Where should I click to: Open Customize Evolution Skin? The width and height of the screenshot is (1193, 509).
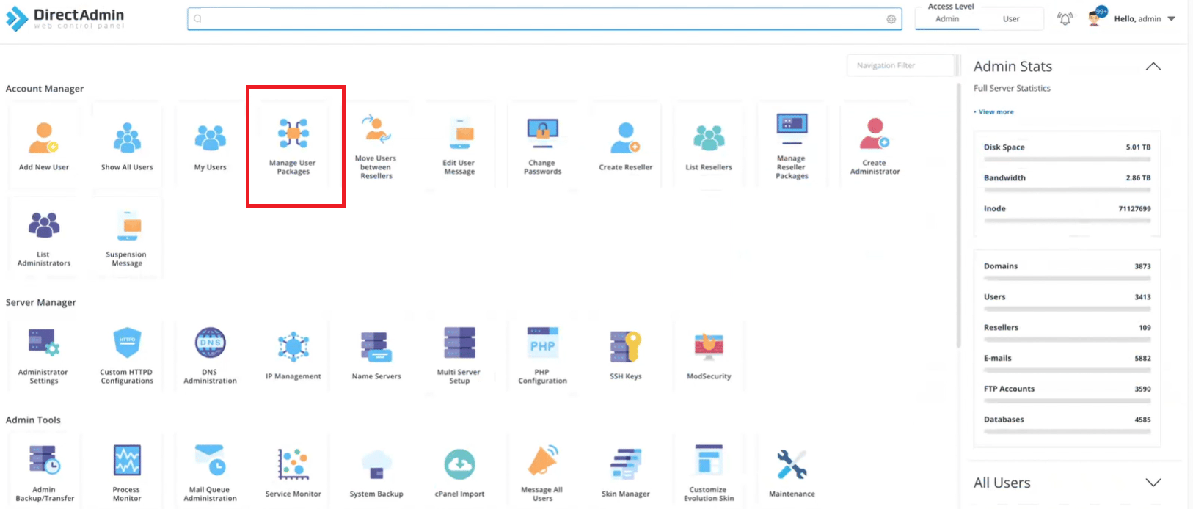tap(709, 471)
